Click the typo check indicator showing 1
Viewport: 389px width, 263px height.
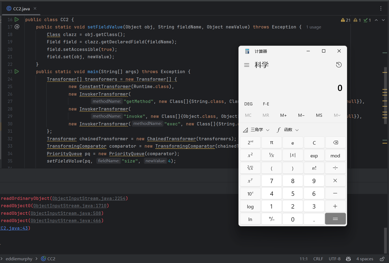[367, 20]
